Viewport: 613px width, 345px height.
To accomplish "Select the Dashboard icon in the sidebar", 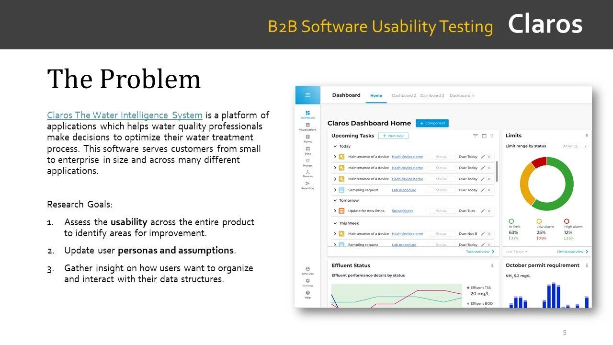I will point(307,113).
